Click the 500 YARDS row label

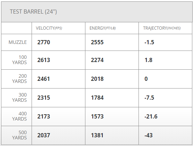[x=19, y=135]
